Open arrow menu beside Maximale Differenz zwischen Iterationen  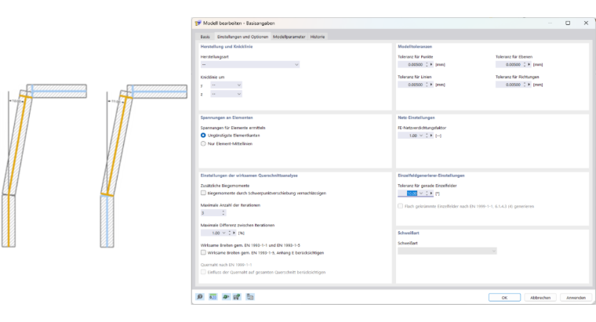[x=234, y=233]
